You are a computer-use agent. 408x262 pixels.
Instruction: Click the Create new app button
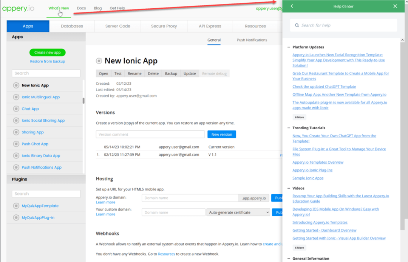(47, 53)
